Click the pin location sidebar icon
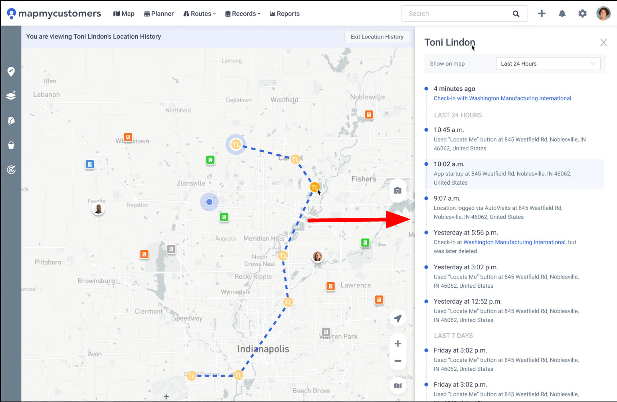This screenshot has width=617, height=402. point(11,72)
